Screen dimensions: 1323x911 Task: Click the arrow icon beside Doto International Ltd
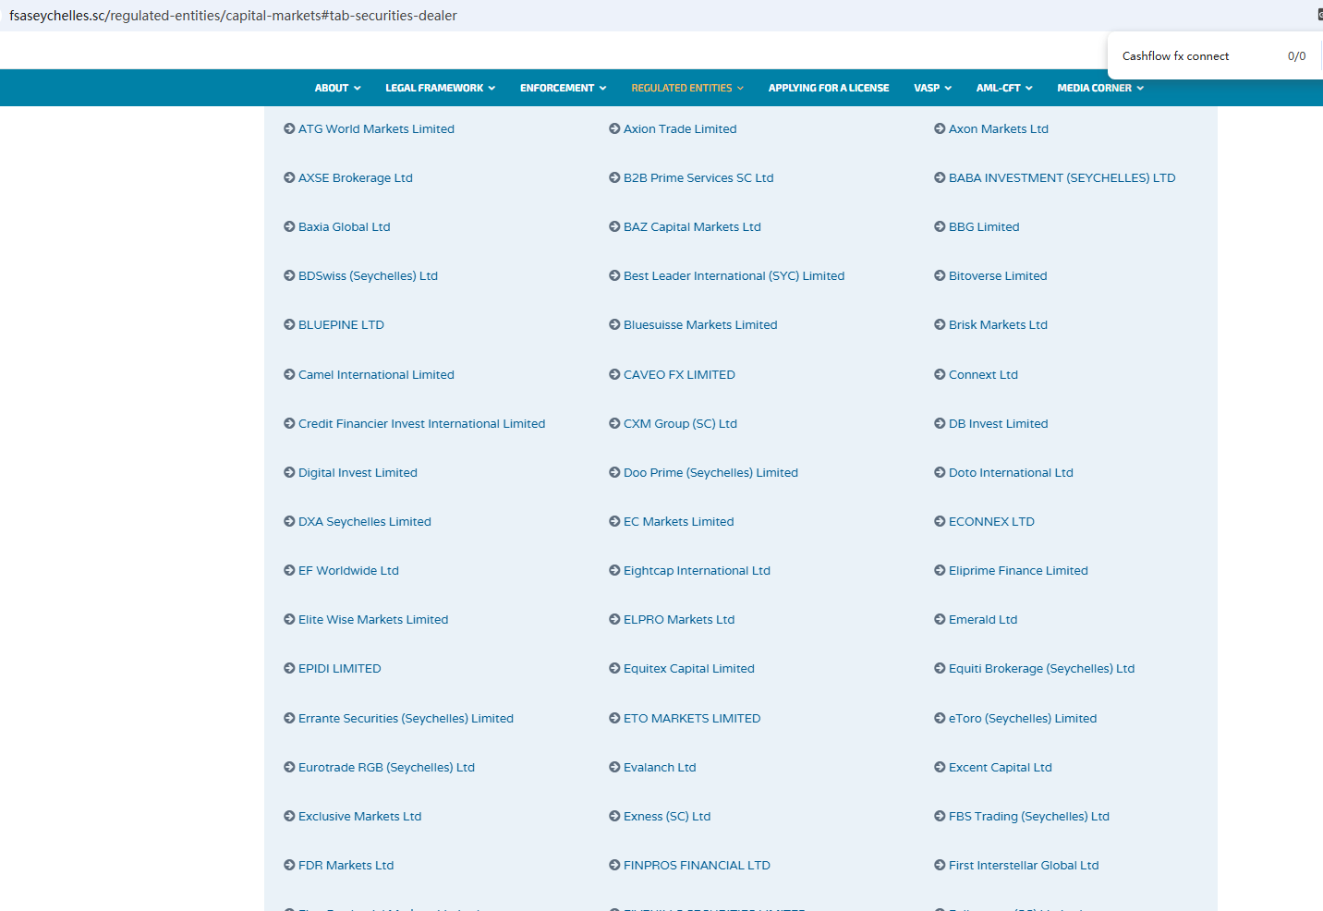point(940,473)
